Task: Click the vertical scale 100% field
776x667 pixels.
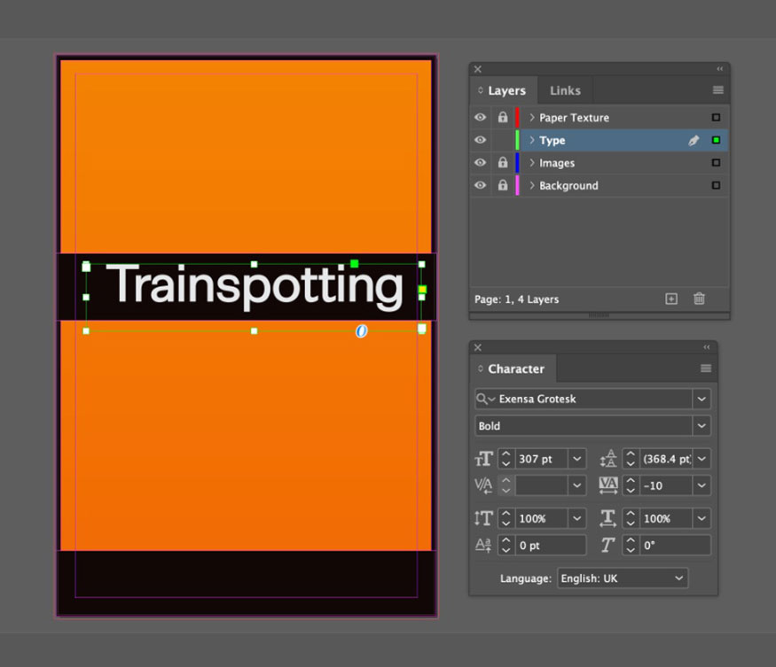Action: pyautogui.click(x=540, y=518)
